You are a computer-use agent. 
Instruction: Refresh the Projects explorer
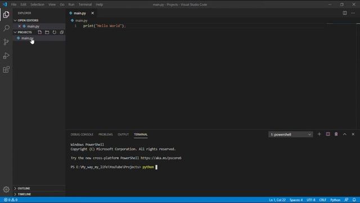click(55, 32)
